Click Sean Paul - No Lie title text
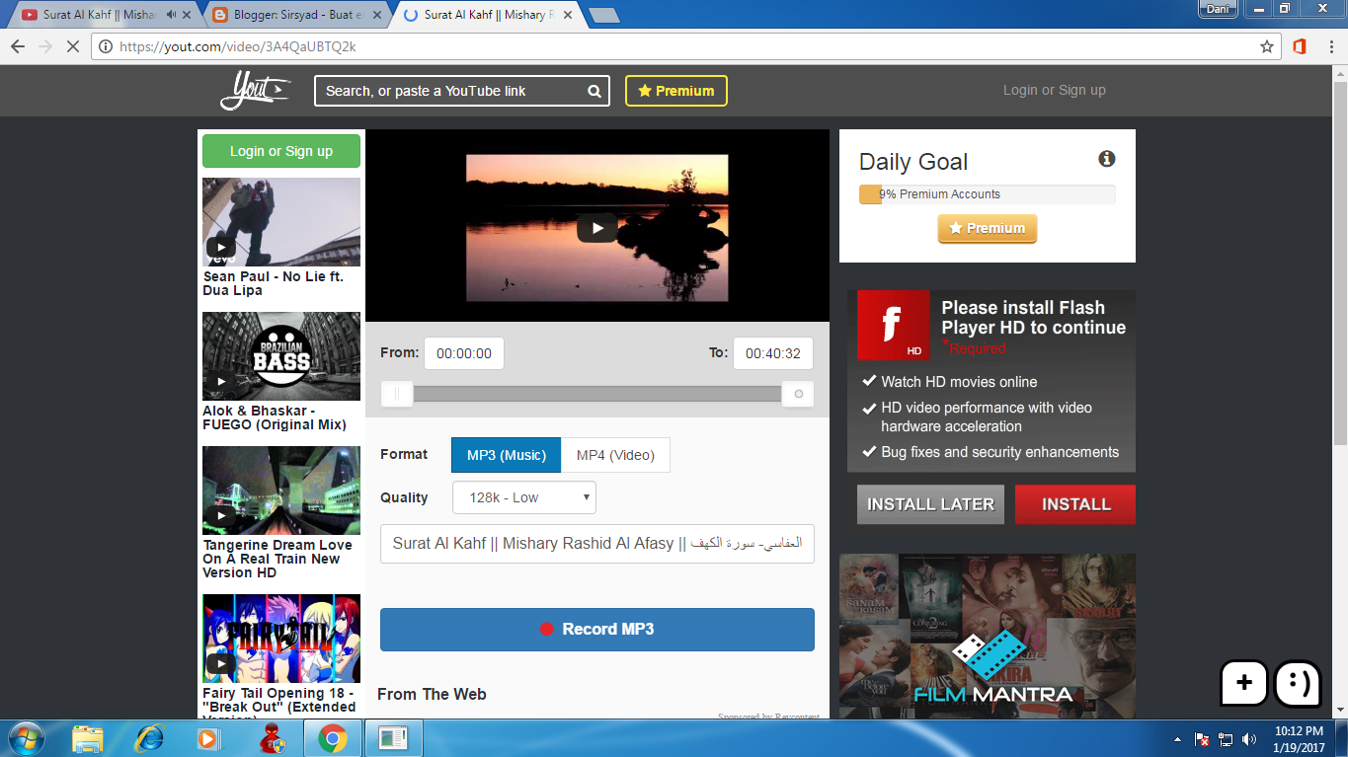1348x757 pixels. 274,284
